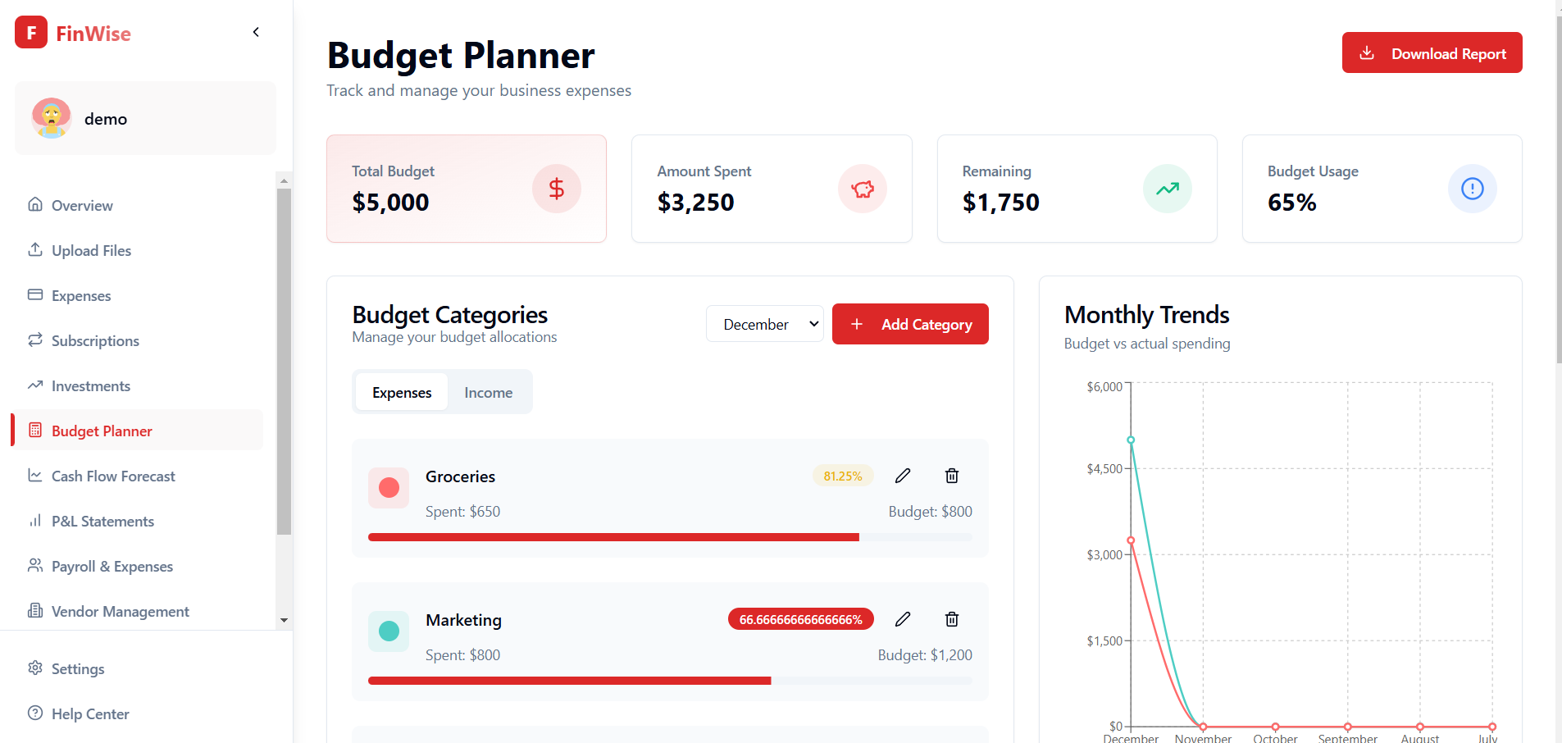
Task: Click the Budget Usage info icon
Action: pos(1472,189)
